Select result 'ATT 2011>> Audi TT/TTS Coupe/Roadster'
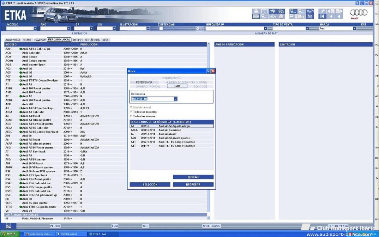This screenshot has width=379, height=237. (x=172, y=146)
